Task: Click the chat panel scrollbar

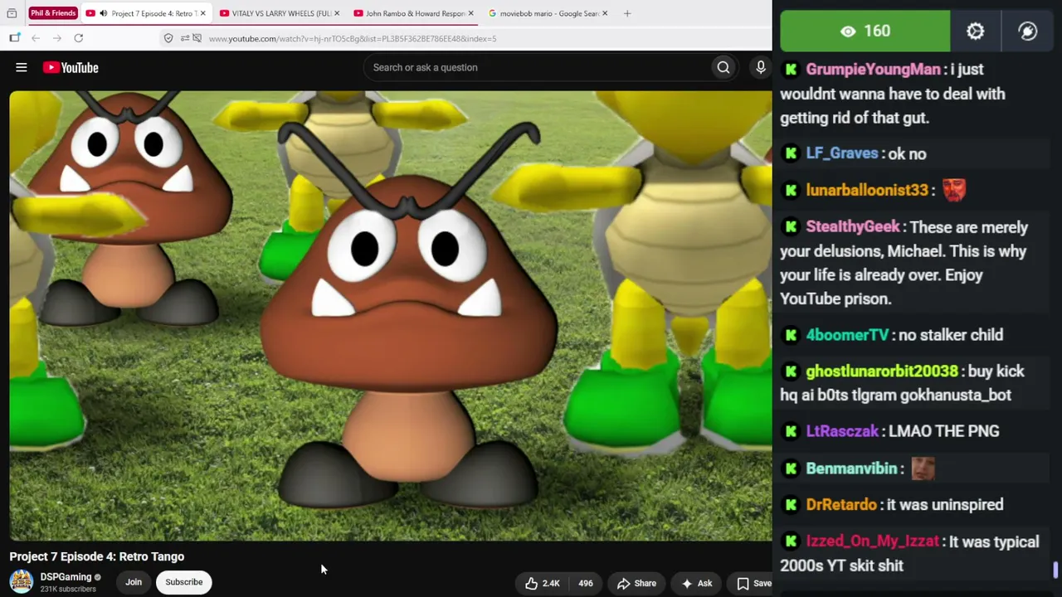Action: coord(1055,570)
